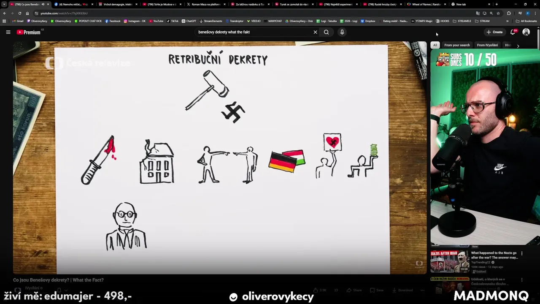Image resolution: width=540 pixels, height=304 pixels.
Task: Clear the YouTube search text
Action: [315, 32]
